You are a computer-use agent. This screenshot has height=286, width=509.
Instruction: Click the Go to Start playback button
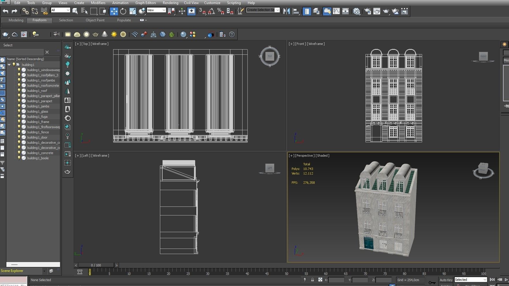point(492,280)
